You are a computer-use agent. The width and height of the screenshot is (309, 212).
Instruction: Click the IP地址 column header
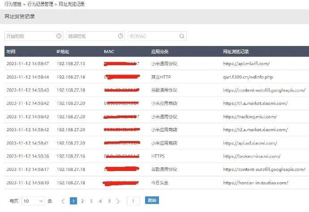[x=63, y=51]
